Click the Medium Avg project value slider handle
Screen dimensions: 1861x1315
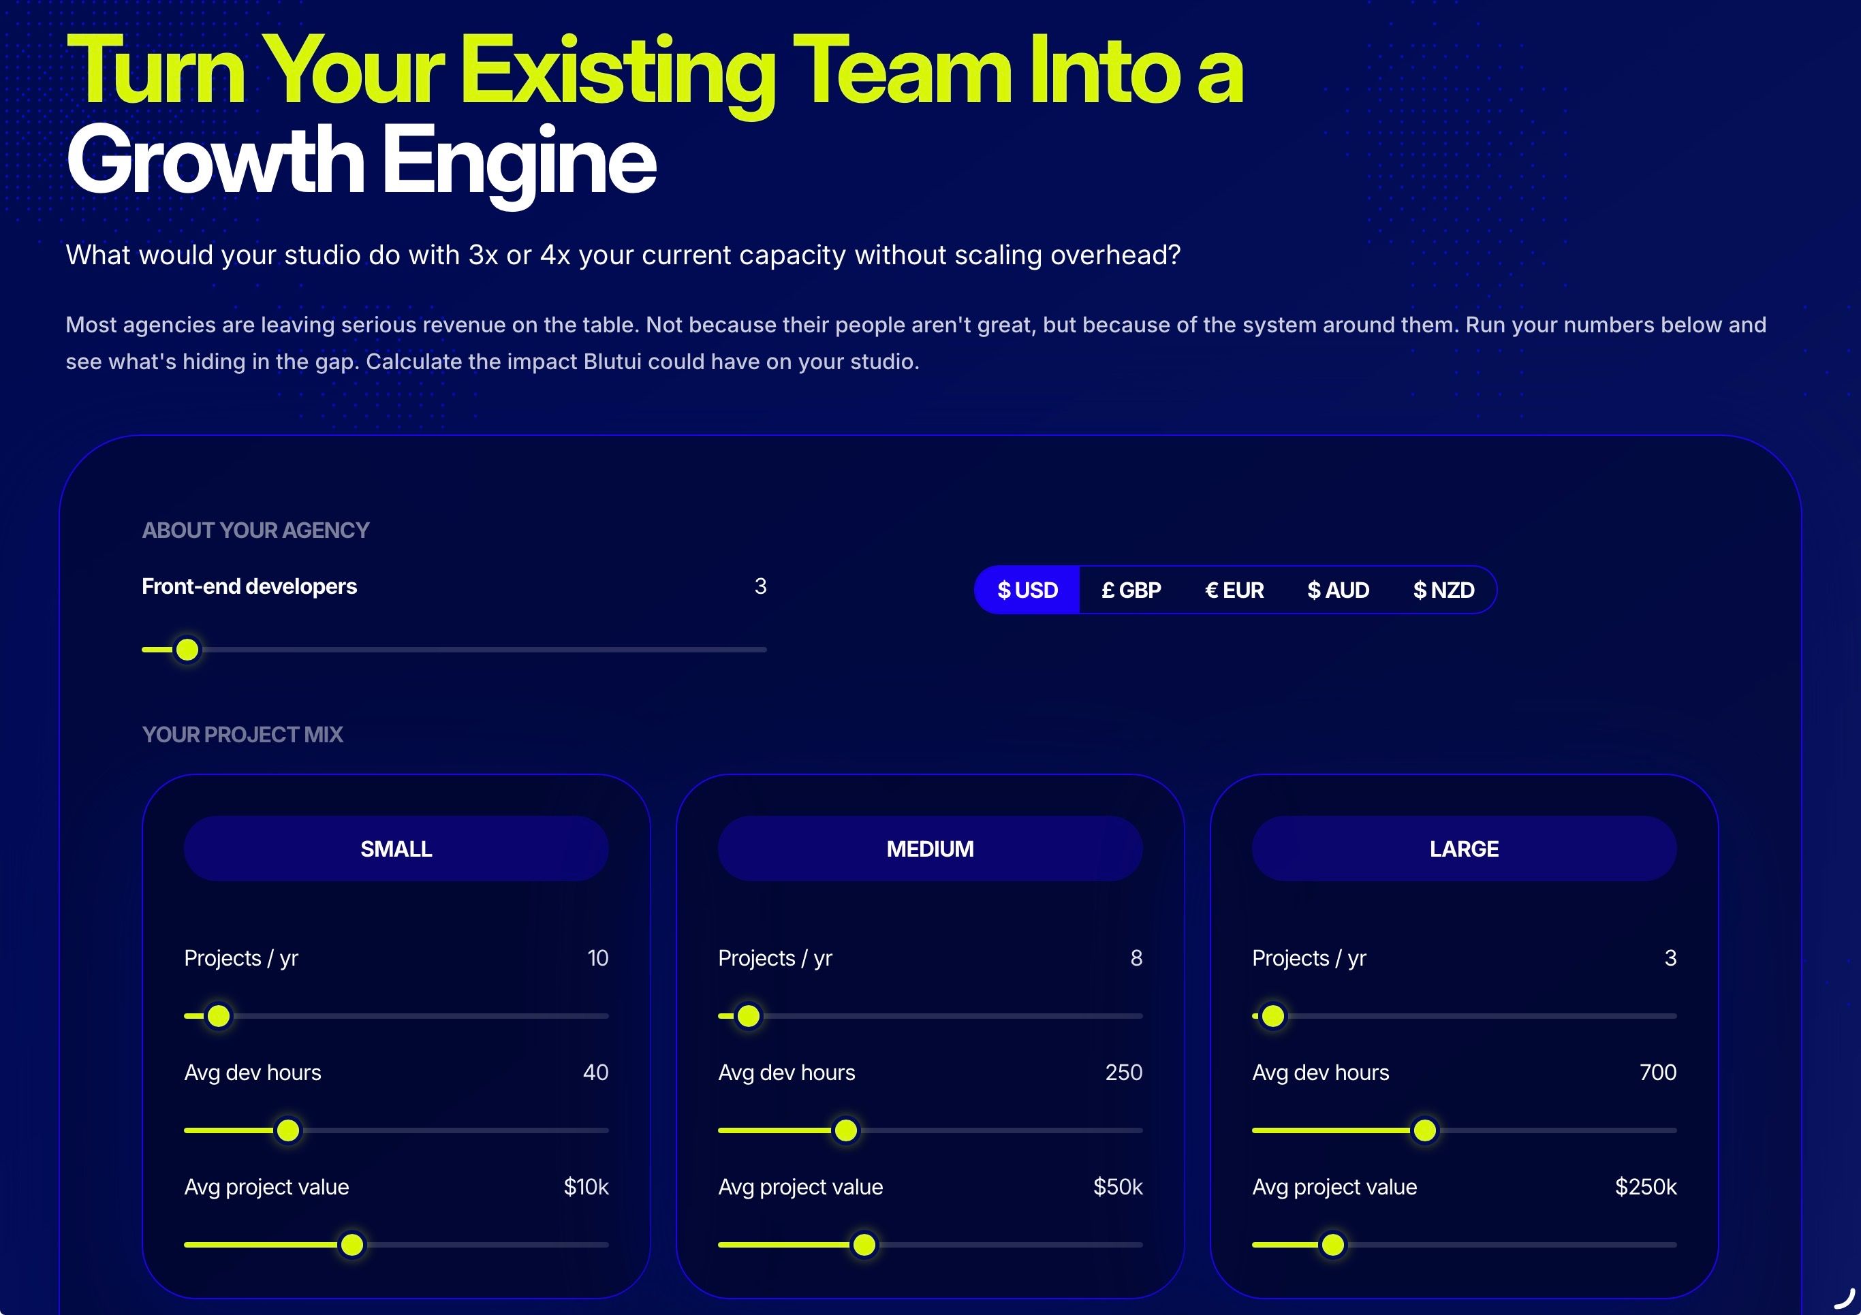click(864, 1243)
